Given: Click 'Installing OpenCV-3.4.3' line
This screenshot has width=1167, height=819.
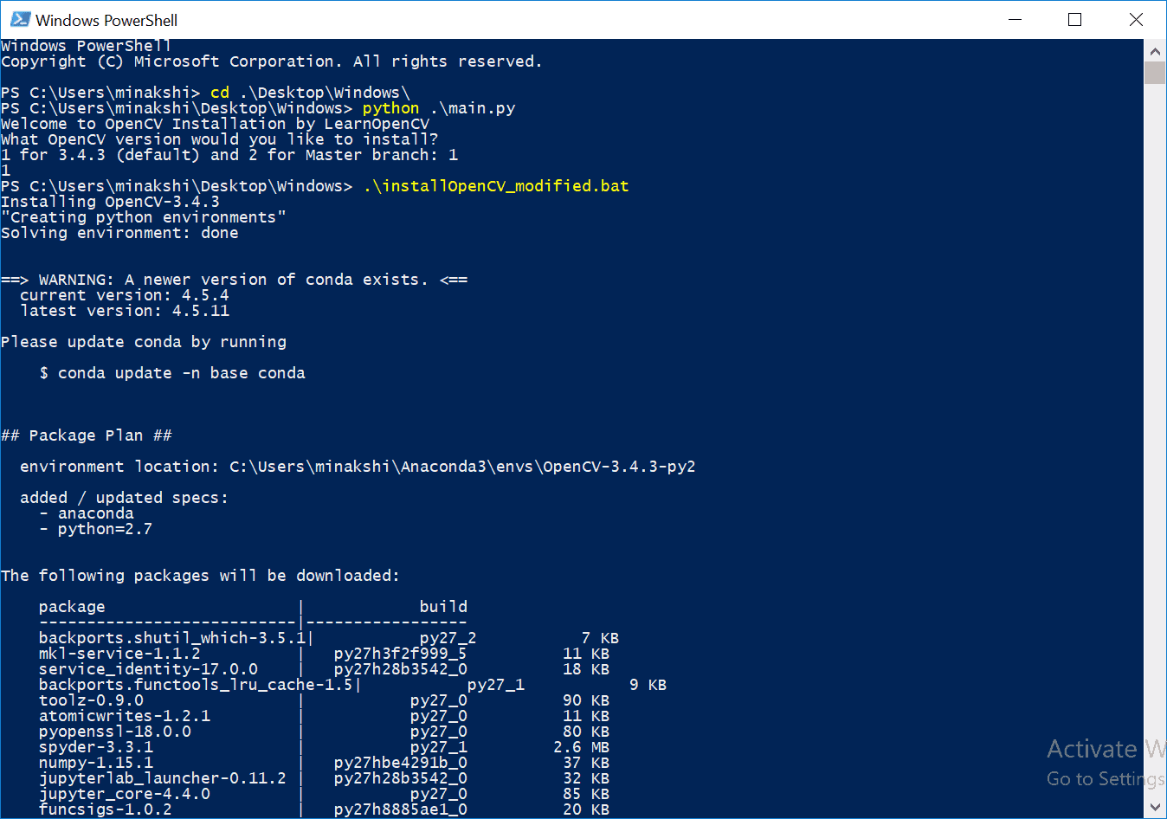Looking at the screenshot, I should (110, 202).
